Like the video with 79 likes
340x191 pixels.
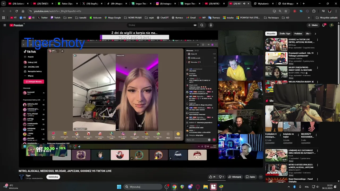click(x=212, y=177)
